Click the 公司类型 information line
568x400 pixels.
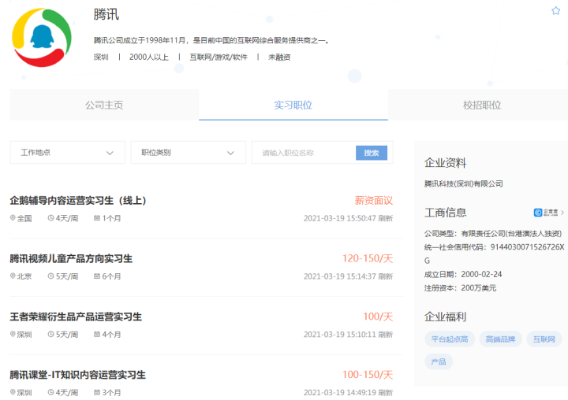coord(493,234)
